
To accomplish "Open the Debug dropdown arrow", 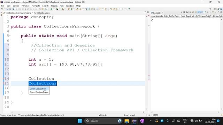I will (x=48, y=9).
